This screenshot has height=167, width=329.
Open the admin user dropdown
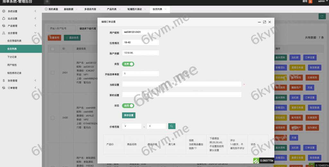[322, 2]
